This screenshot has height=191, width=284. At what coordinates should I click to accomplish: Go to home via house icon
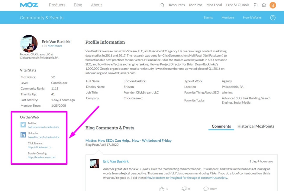264,5
